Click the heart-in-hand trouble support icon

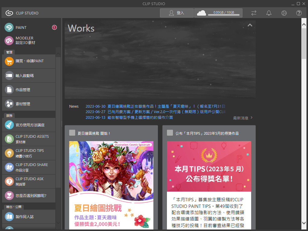click(9, 196)
